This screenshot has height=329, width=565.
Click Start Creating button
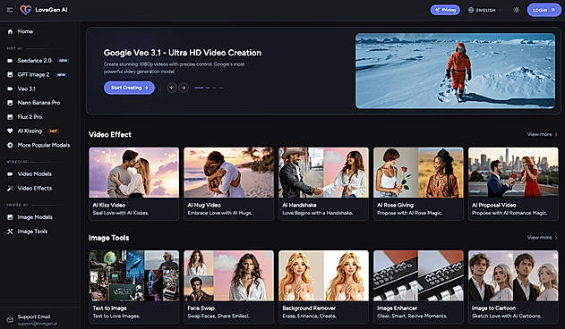coord(129,88)
